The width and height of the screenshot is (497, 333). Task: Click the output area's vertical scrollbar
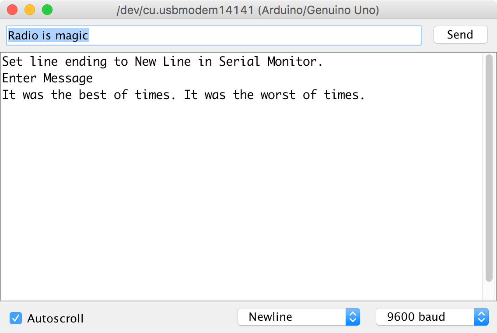(489, 166)
